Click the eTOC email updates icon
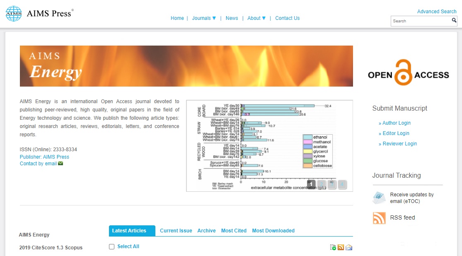The image size is (462, 256). click(379, 198)
